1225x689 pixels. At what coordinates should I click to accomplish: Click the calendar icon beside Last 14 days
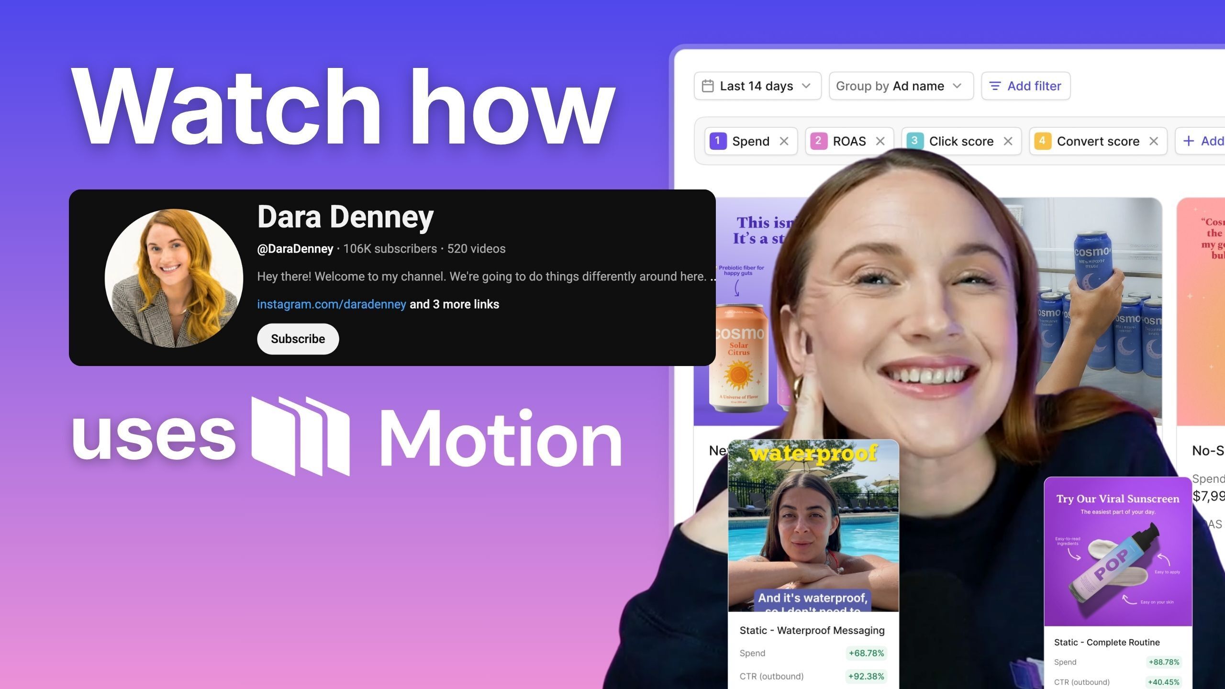click(x=708, y=86)
